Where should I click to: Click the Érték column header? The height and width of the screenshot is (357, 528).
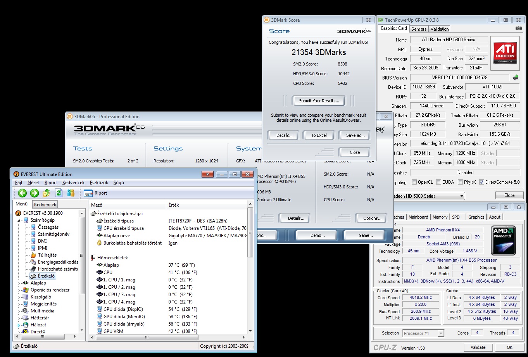[206, 205]
